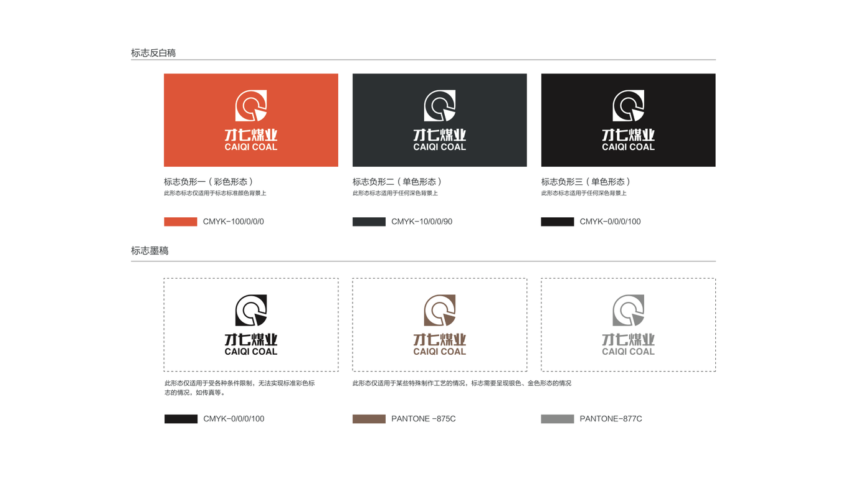851x478 pixels.
Task: Click the text PANTONE-877C
Action: [x=611, y=419]
